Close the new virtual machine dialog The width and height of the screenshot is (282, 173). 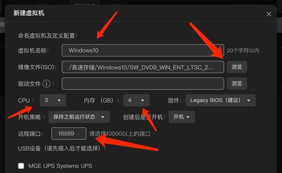[x=269, y=14]
